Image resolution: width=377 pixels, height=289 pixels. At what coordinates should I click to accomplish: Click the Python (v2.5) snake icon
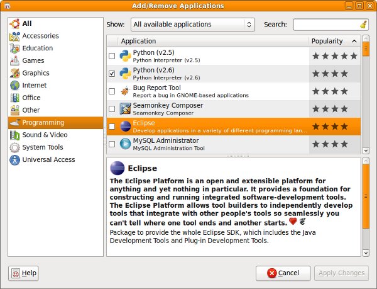point(125,56)
